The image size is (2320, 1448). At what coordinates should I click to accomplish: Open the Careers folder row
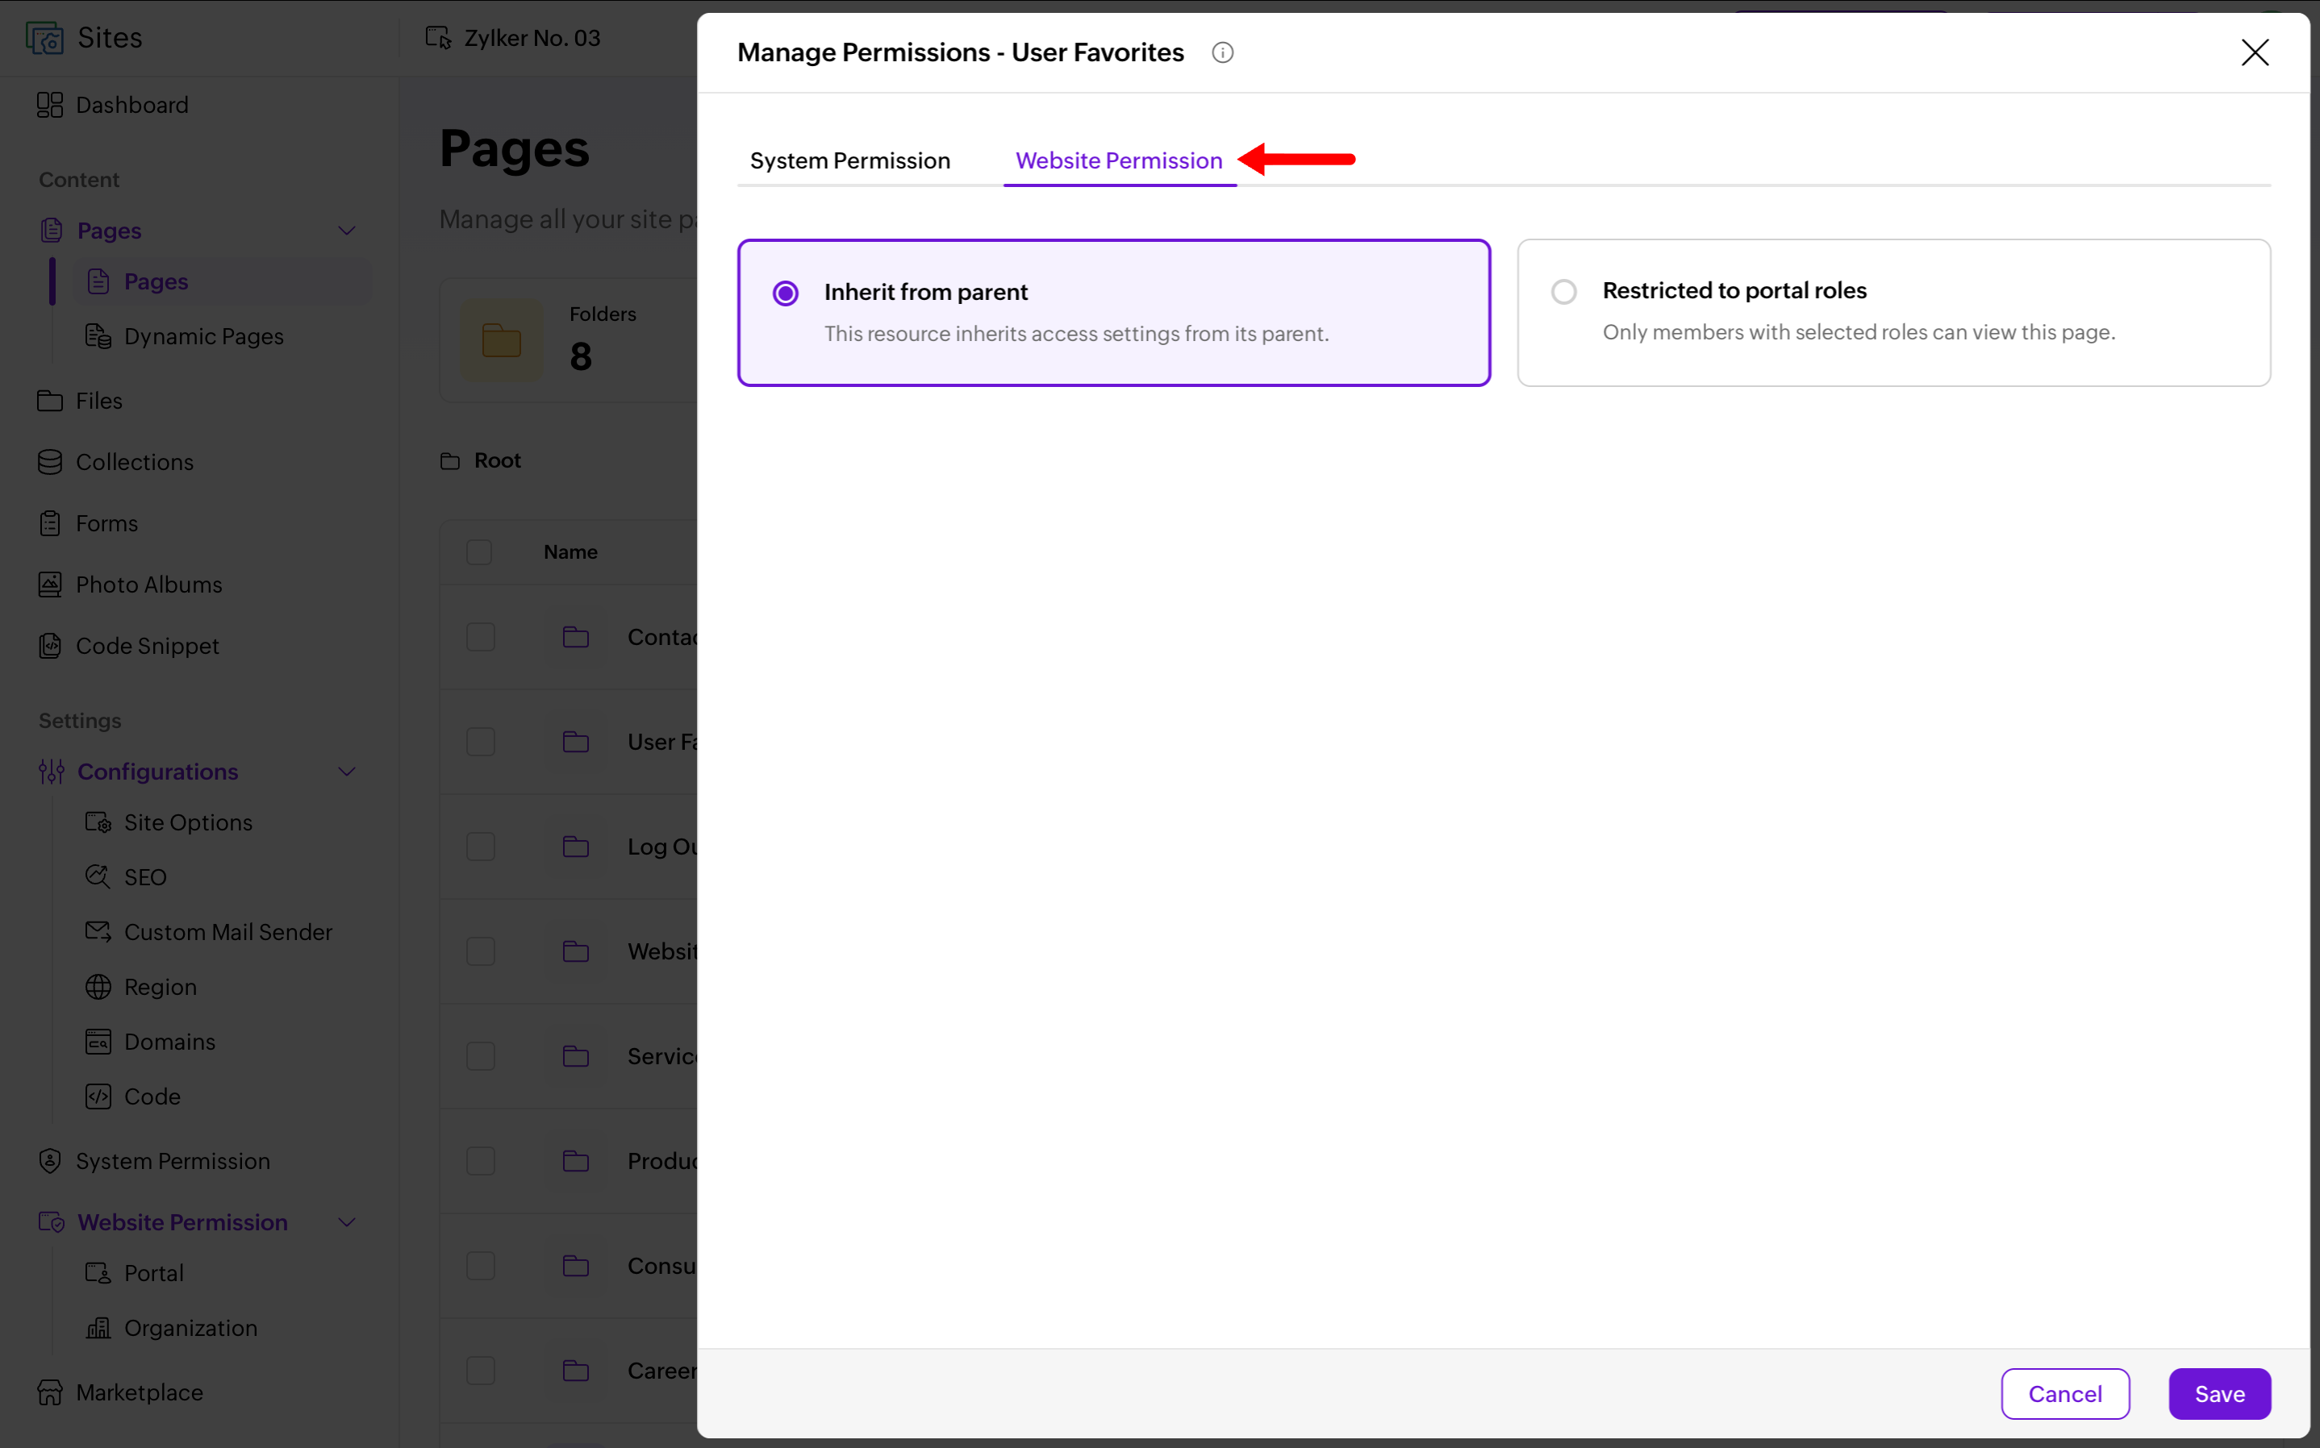[x=569, y=1371]
